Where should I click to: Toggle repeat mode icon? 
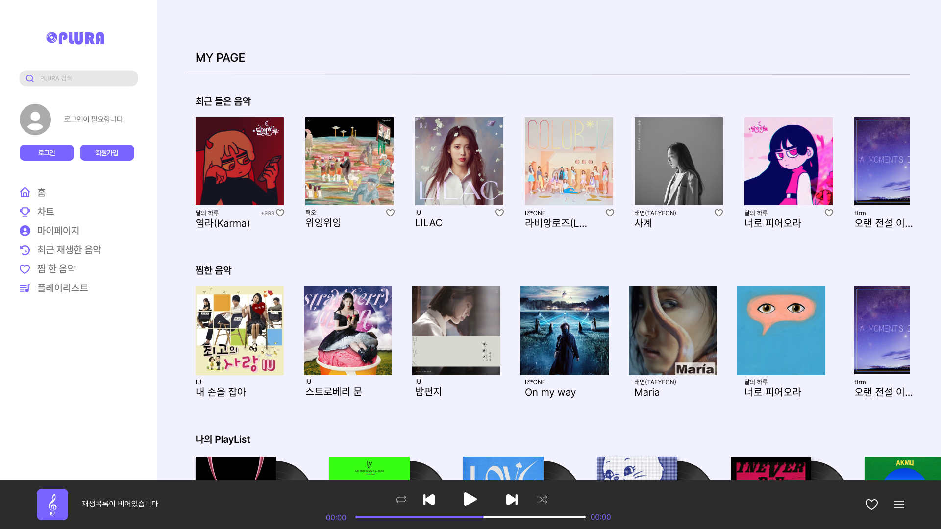pyautogui.click(x=401, y=499)
